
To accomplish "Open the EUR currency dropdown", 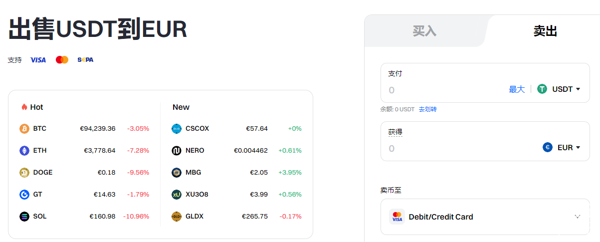I will [562, 148].
